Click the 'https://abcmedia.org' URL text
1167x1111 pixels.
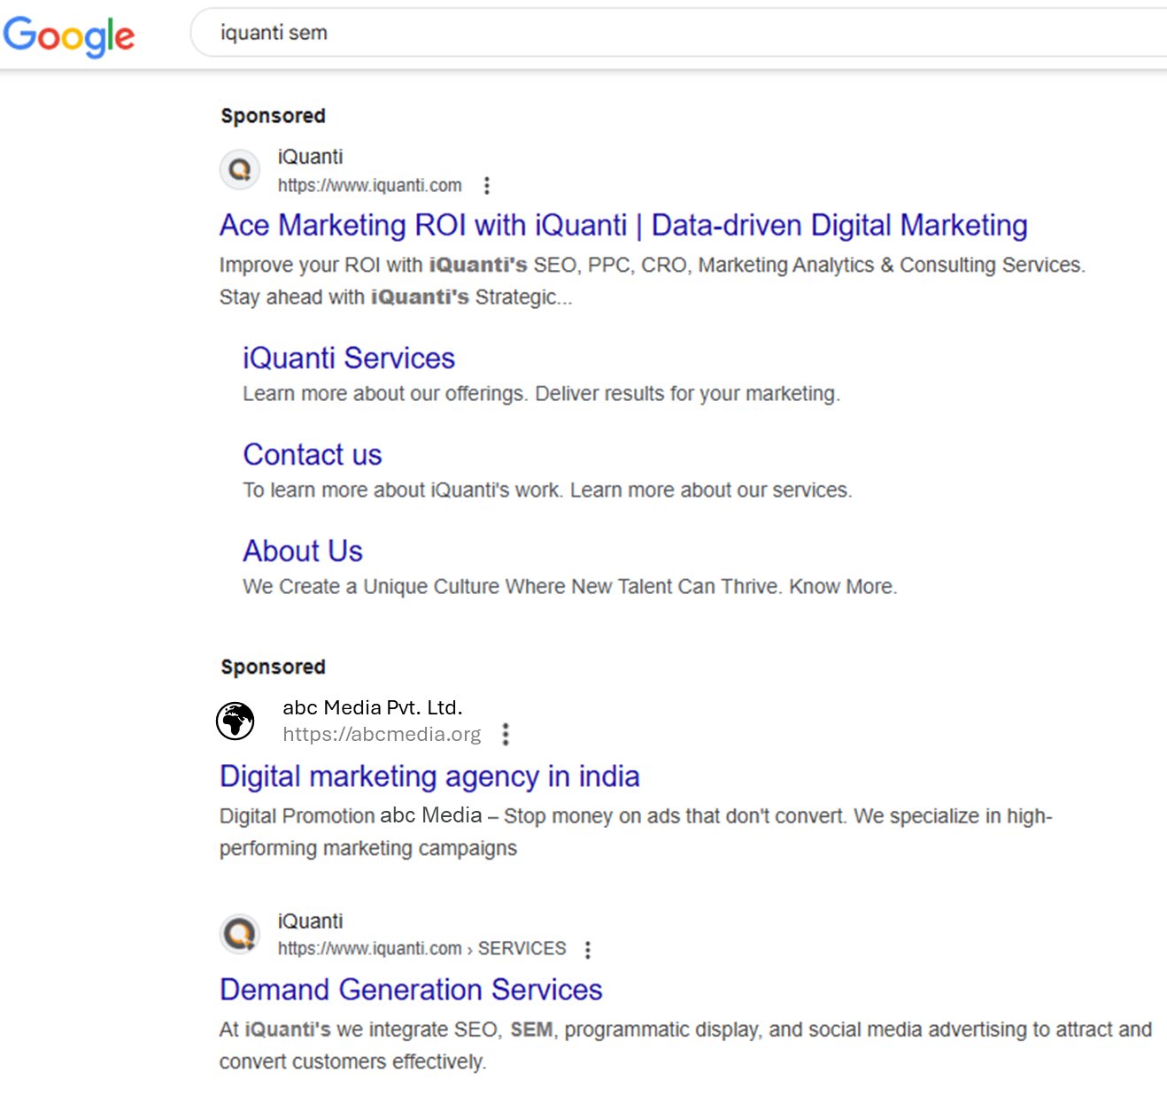click(382, 734)
